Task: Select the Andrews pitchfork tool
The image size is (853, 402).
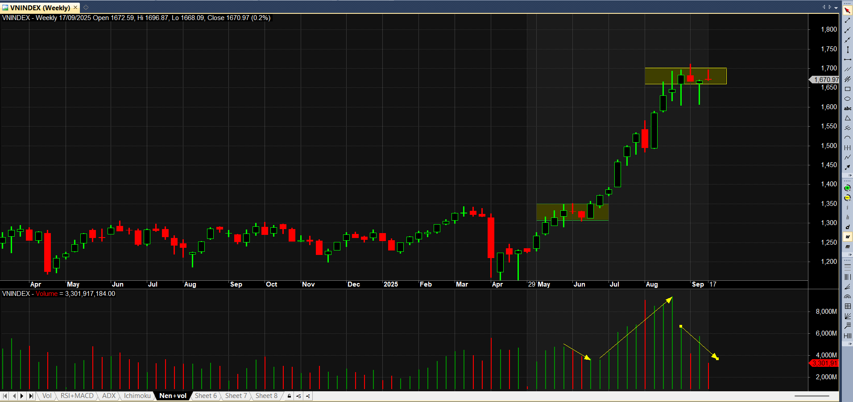Action: (848, 128)
